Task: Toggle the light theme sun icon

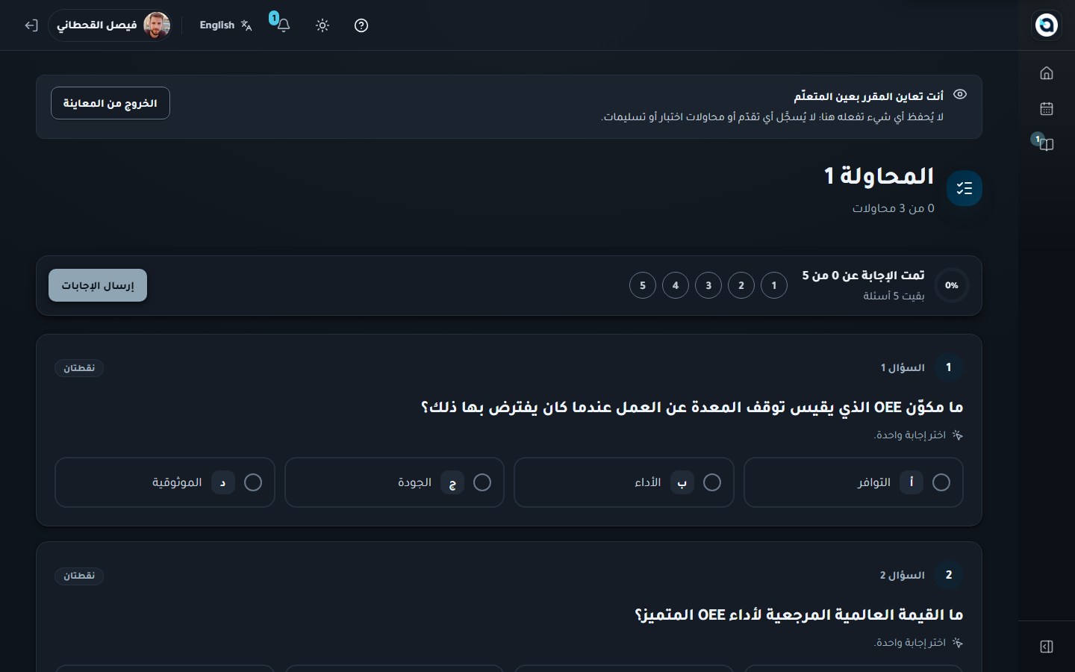Action: coord(322,25)
